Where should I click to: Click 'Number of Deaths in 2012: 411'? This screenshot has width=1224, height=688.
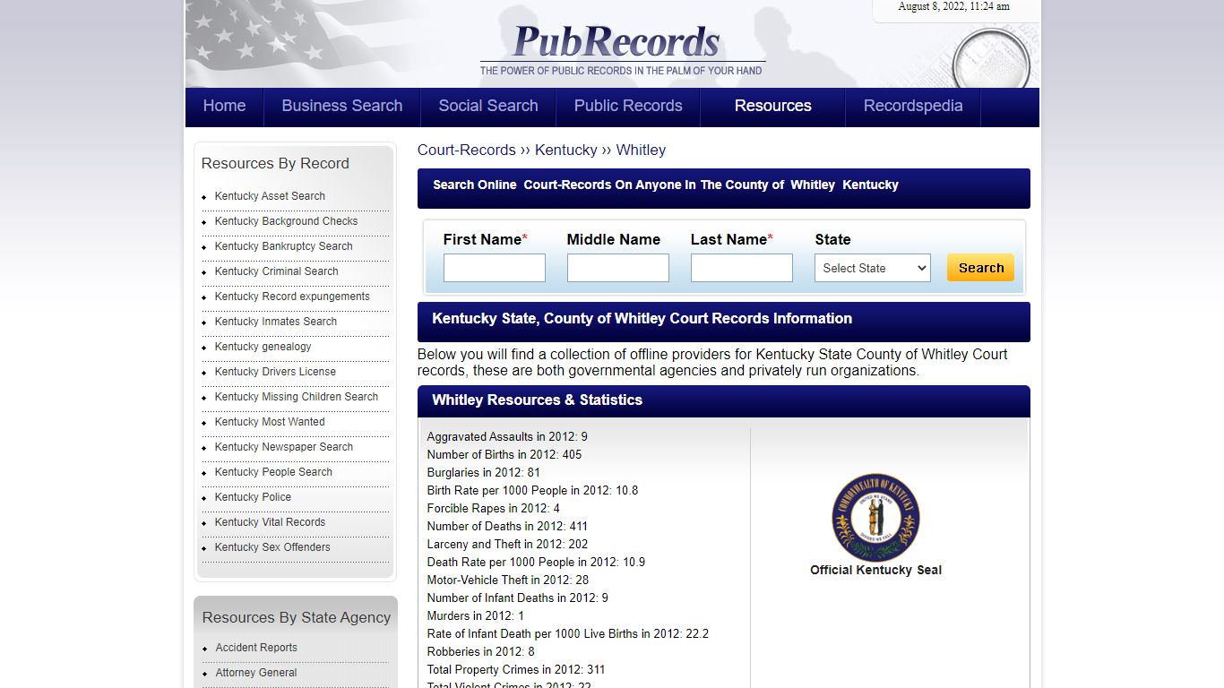(x=507, y=527)
